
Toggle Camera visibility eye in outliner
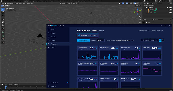[x=169, y=9]
